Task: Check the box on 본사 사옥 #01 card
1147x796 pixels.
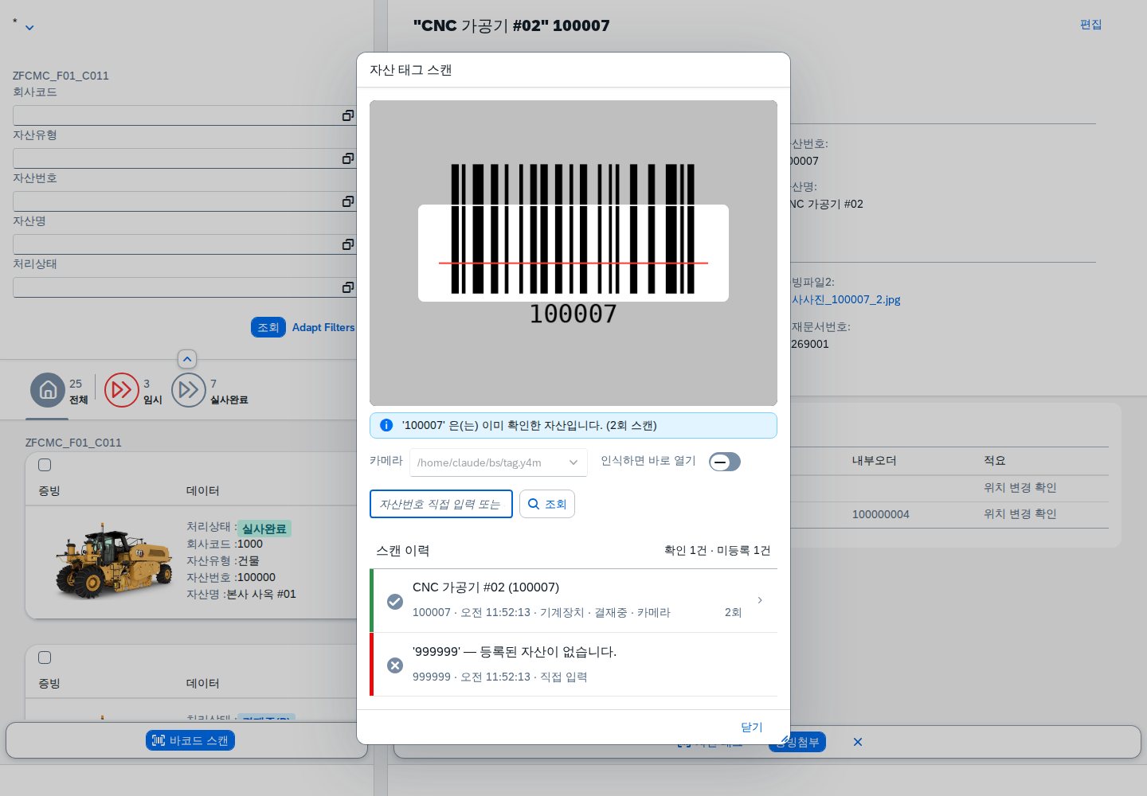Action: tap(45, 465)
